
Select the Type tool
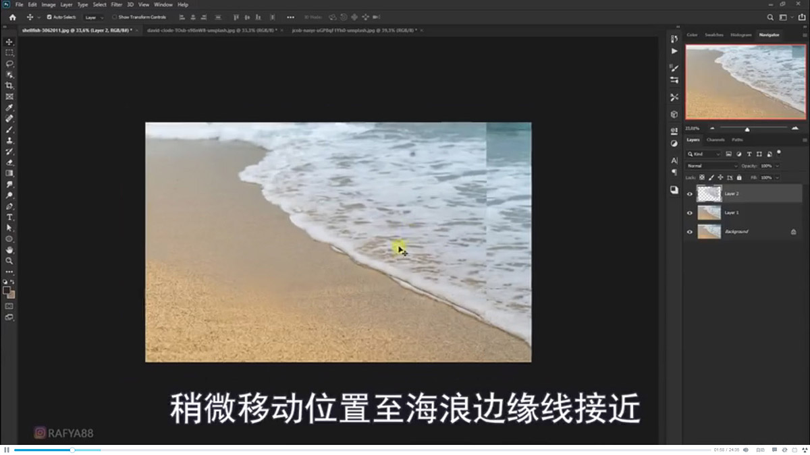(x=9, y=217)
